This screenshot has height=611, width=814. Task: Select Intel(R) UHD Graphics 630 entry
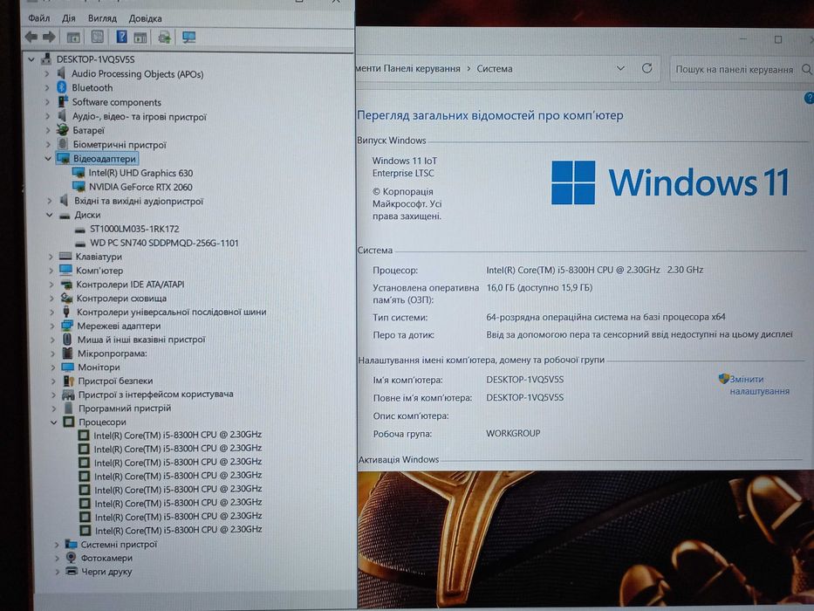(x=140, y=173)
